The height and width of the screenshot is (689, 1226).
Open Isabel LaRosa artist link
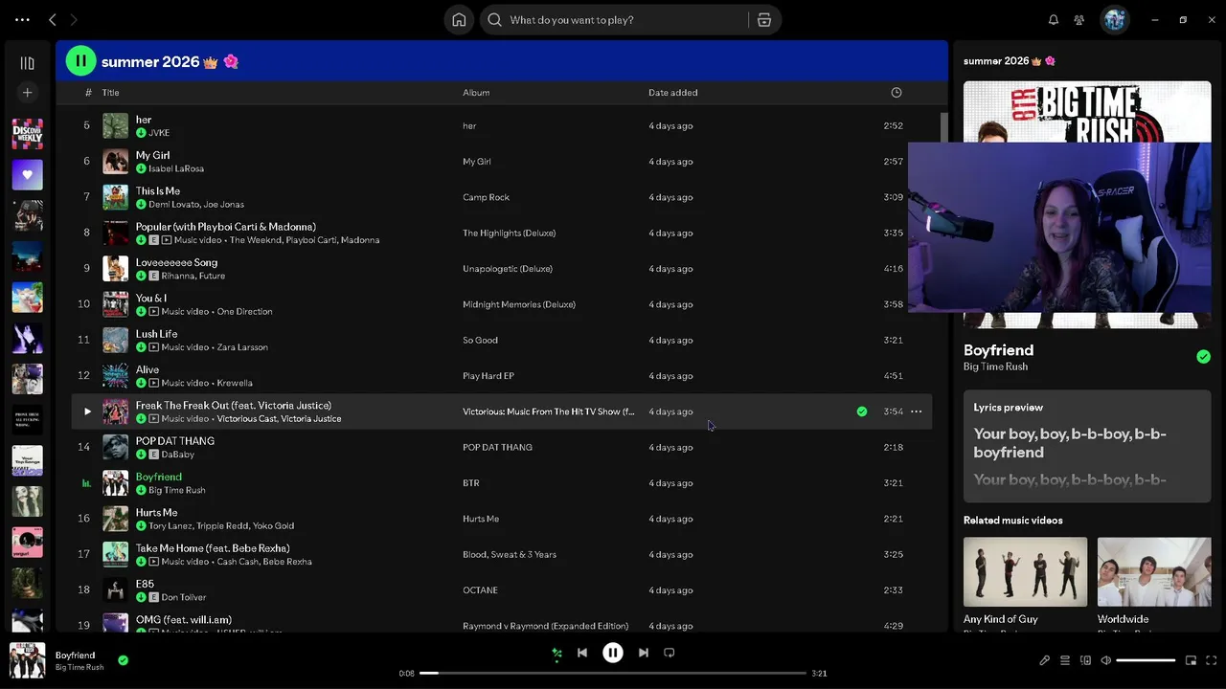click(x=176, y=168)
